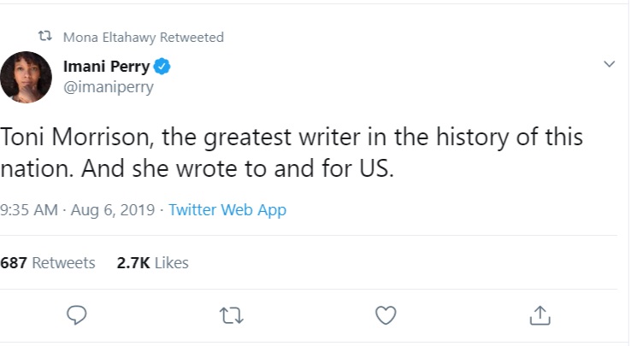
Task: Click the @imaniperry handle
Action: coord(109,86)
